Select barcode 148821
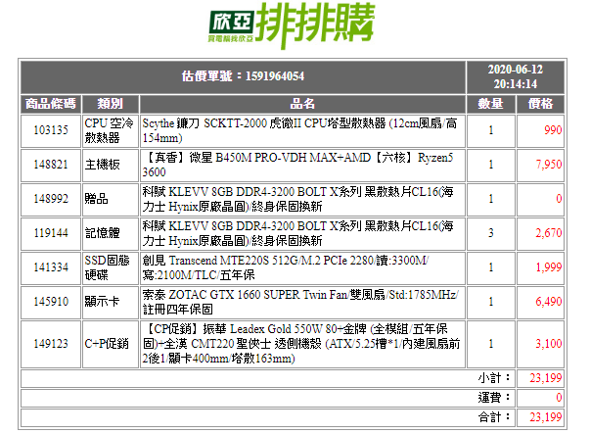This screenshot has width=590, height=434. (x=51, y=165)
